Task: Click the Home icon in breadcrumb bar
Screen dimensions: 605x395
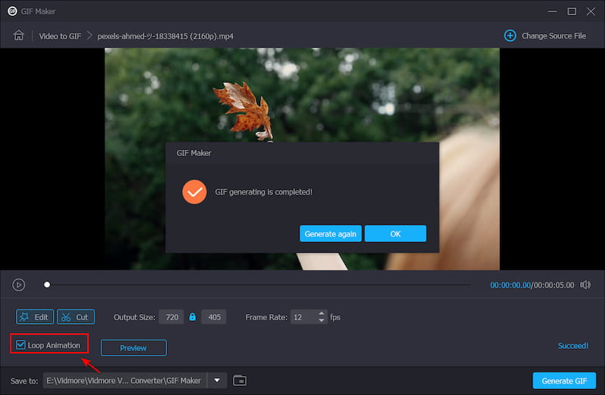Action: coord(19,36)
